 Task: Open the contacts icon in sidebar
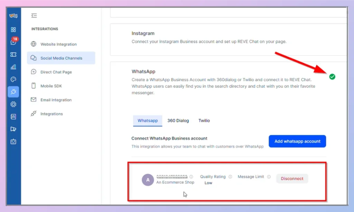(13, 117)
